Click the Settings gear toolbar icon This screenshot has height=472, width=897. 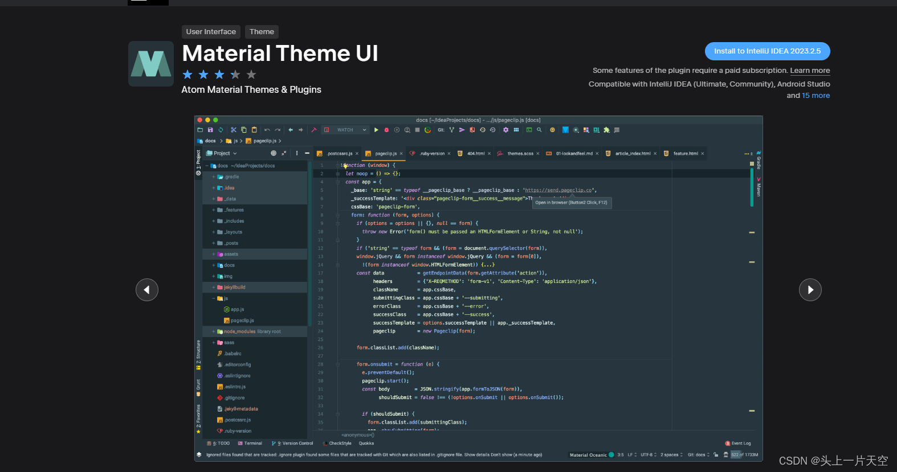pos(505,130)
